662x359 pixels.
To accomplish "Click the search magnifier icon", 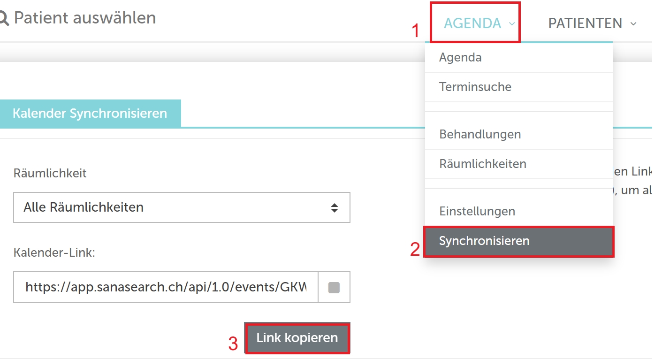I will (x=4, y=18).
